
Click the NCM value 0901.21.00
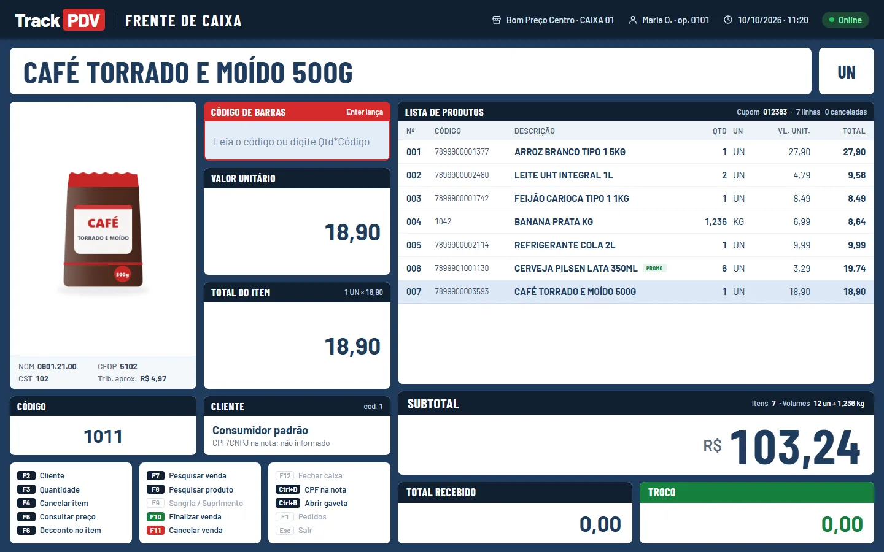[x=57, y=367]
